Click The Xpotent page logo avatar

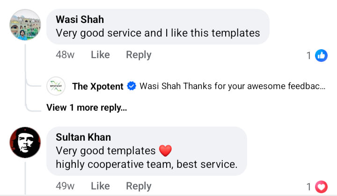pos(56,86)
